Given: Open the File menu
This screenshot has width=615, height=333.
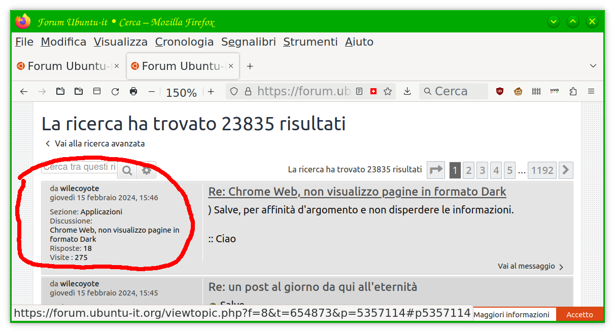Looking at the screenshot, I should pyautogui.click(x=24, y=42).
